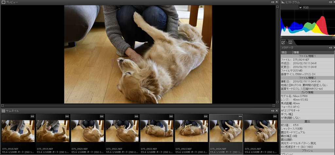Collapse the フラッシュ section header

pos(307,150)
